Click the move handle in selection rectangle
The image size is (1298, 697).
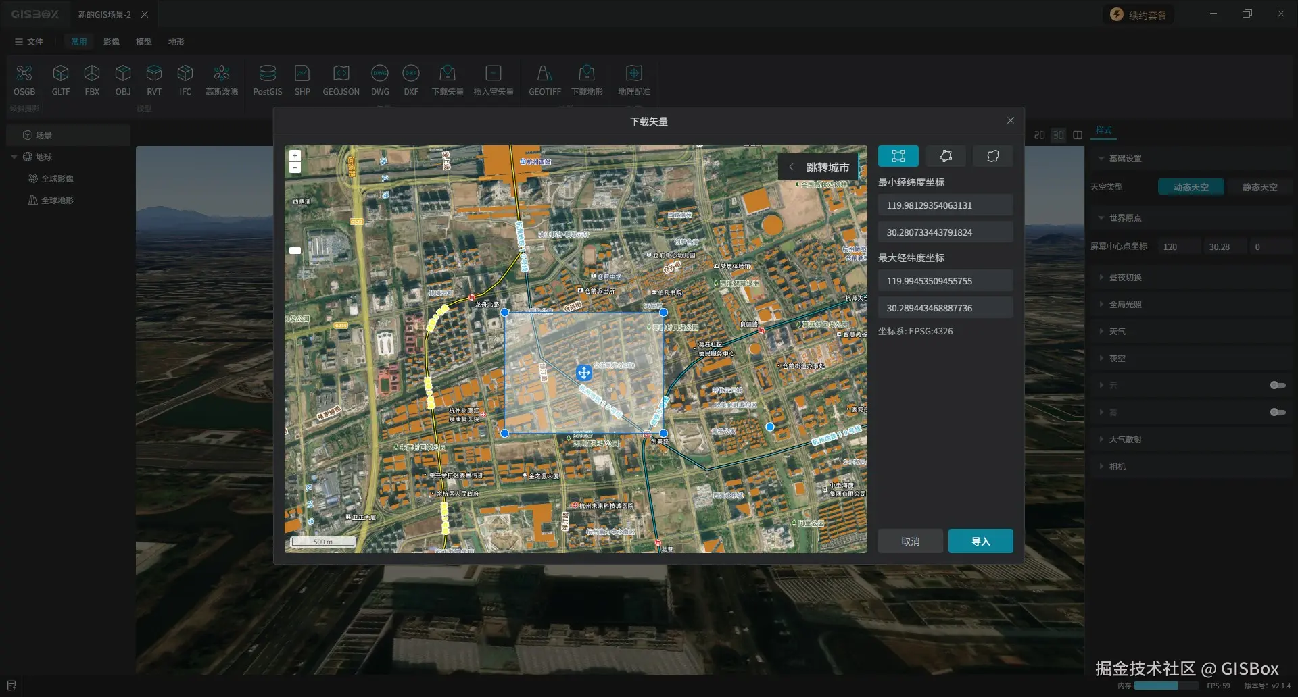click(x=584, y=373)
